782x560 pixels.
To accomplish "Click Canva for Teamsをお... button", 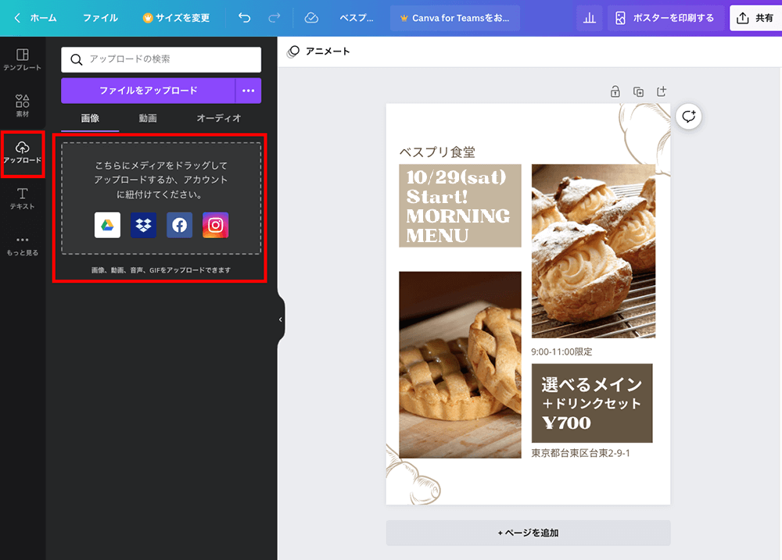I will pyautogui.click(x=455, y=18).
